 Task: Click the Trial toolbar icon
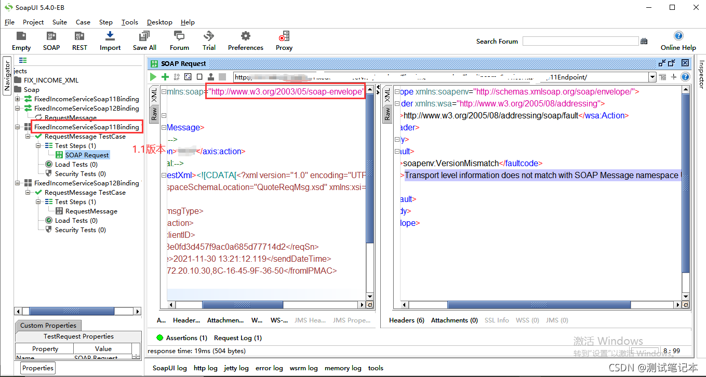point(209,36)
